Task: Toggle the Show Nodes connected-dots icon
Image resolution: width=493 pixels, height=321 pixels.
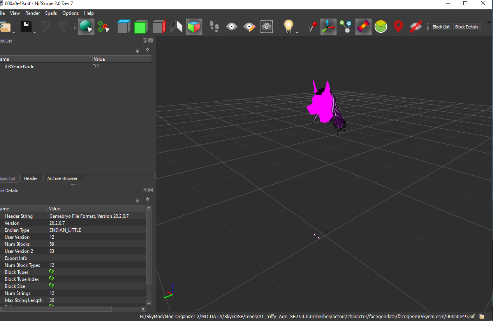Action: pyautogui.click(x=345, y=26)
